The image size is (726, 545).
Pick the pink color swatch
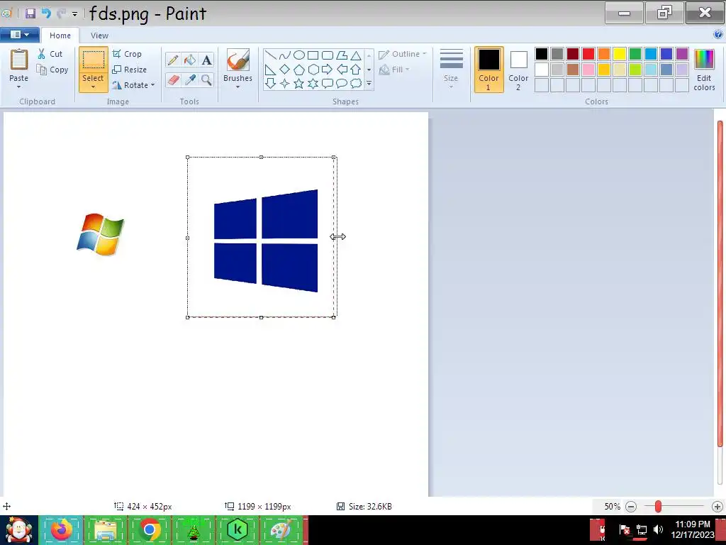[588, 70]
